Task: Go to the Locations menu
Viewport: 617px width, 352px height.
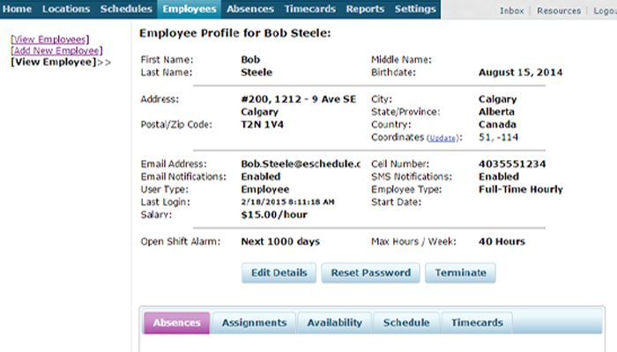Action: pos(65,10)
